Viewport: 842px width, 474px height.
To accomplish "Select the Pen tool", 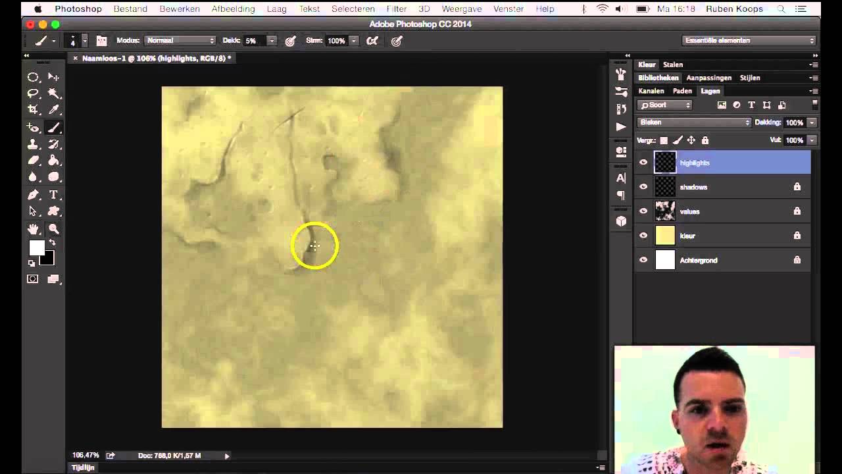I will point(33,195).
